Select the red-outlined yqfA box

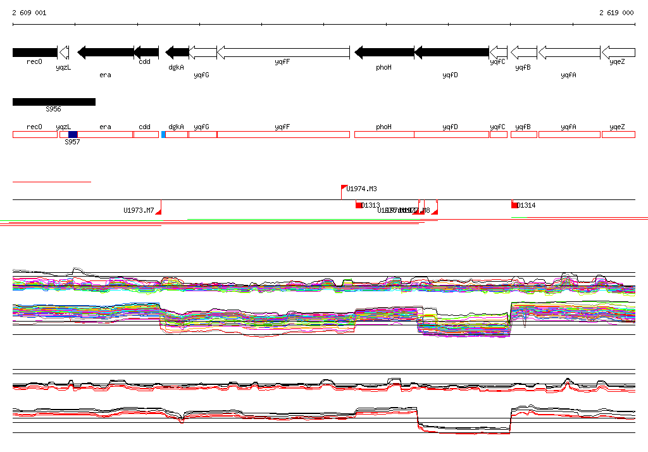tap(570, 134)
